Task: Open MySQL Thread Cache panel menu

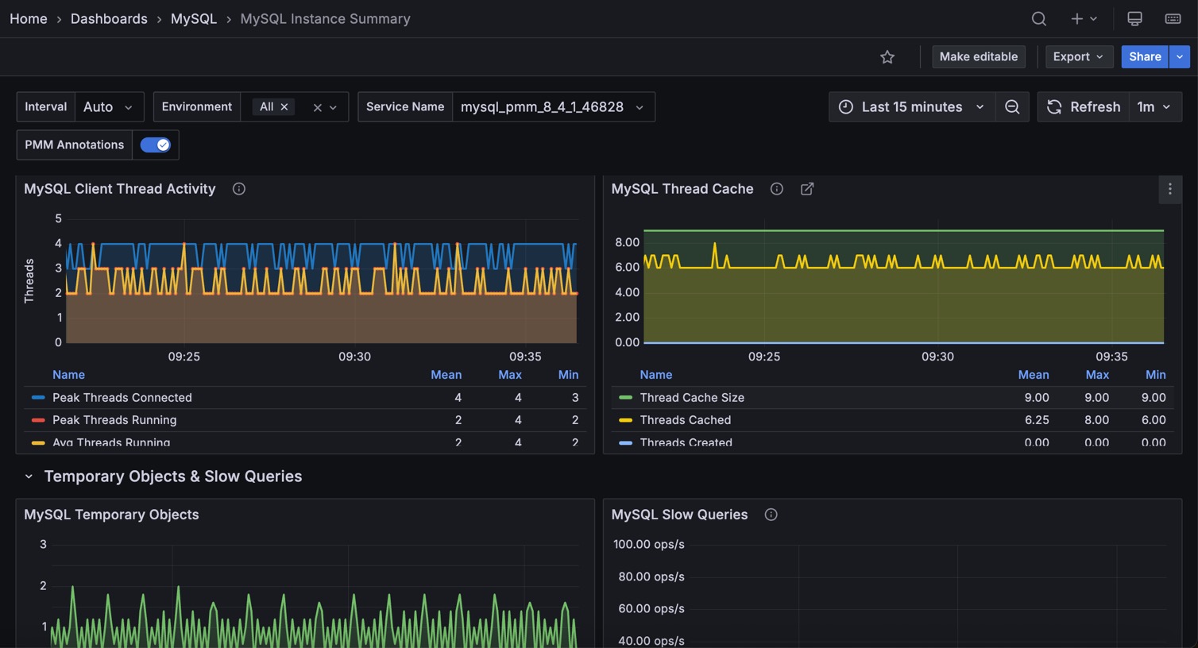Action: point(1169,189)
